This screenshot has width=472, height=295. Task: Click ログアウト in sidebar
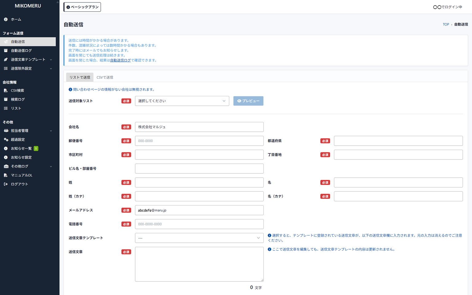pyautogui.click(x=28, y=184)
